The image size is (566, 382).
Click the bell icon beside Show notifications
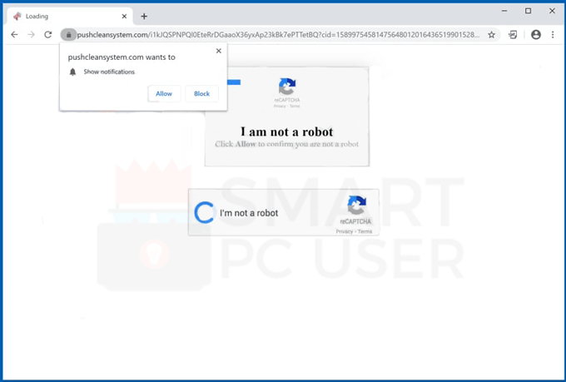pos(72,72)
